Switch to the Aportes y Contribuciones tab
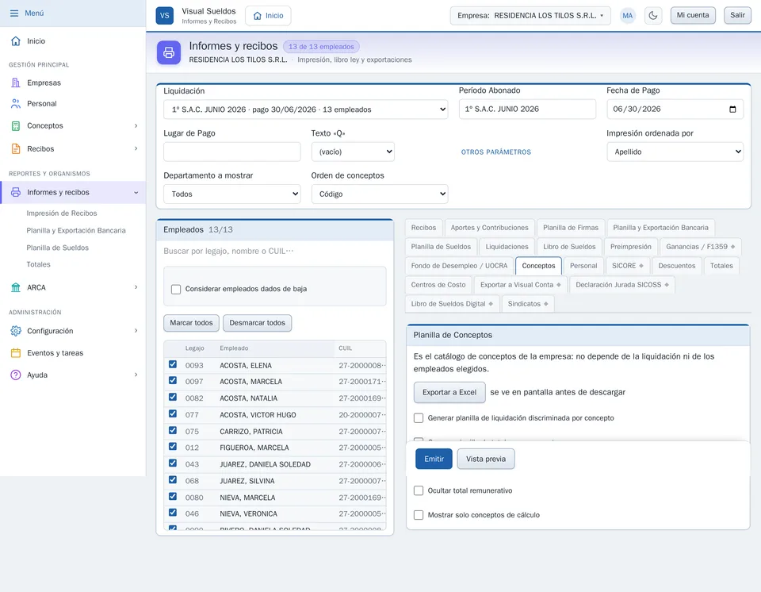 coord(489,228)
